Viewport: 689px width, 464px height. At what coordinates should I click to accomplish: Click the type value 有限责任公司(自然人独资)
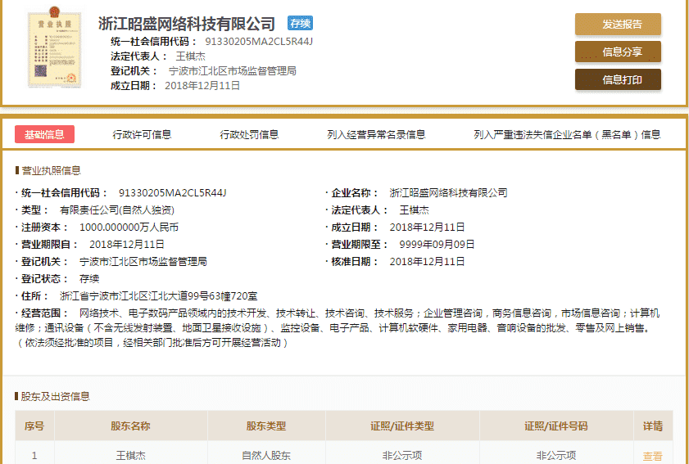point(117,209)
